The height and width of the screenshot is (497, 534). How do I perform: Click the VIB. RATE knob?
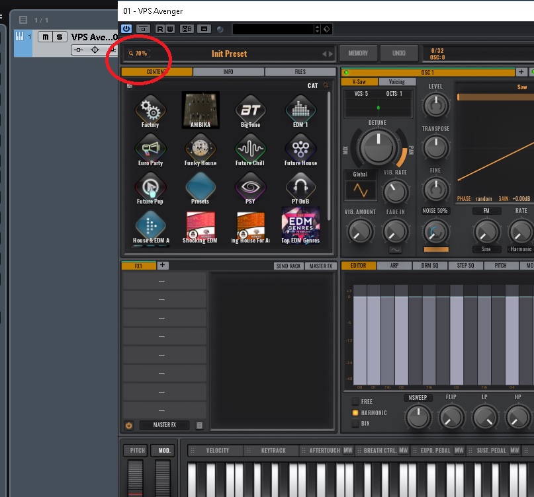pos(396,191)
